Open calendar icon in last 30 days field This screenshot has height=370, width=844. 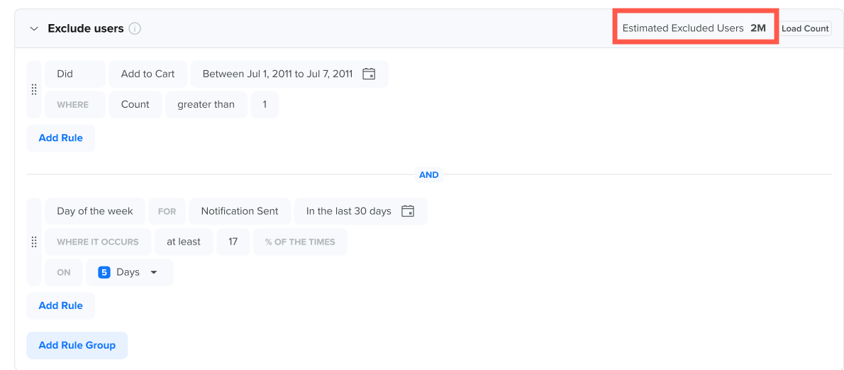(408, 211)
